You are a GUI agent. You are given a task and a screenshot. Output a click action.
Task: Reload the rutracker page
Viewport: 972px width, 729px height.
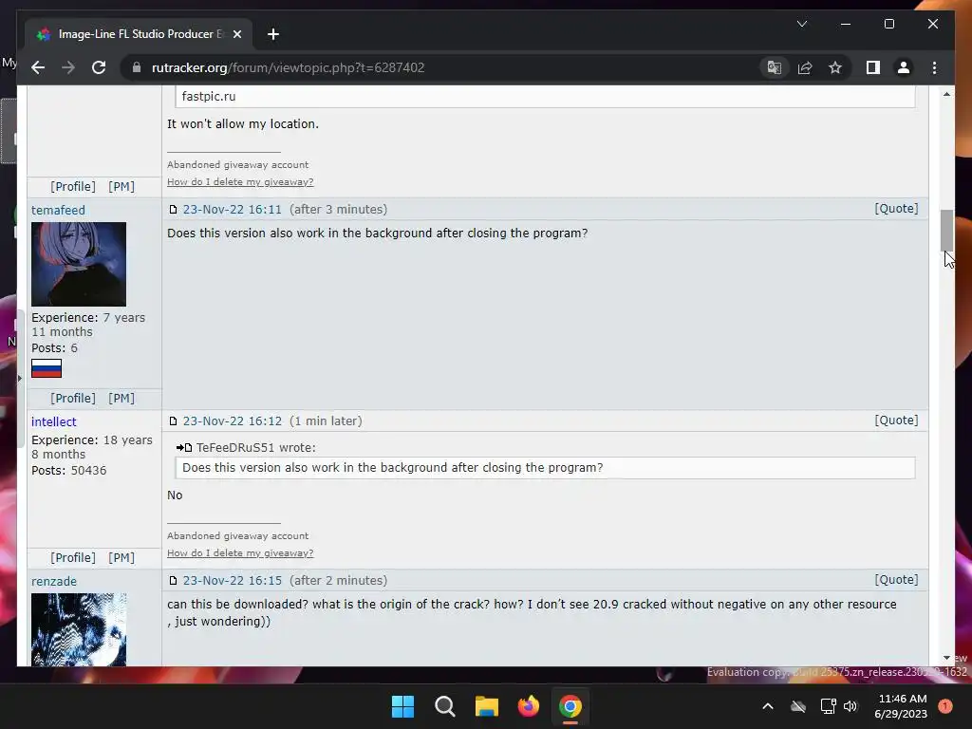click(99, 67)
